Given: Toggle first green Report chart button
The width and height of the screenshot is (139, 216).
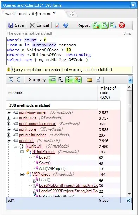Looking at the screenshot, I should point(96,25).
